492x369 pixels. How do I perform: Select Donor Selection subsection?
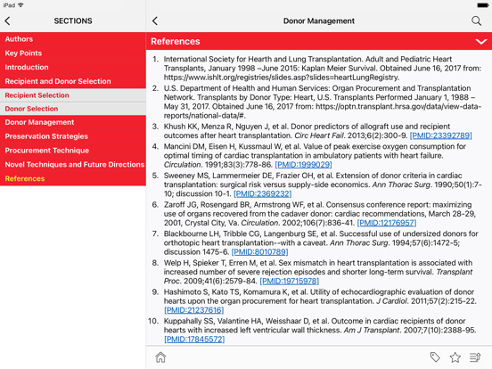coord(73,109)
